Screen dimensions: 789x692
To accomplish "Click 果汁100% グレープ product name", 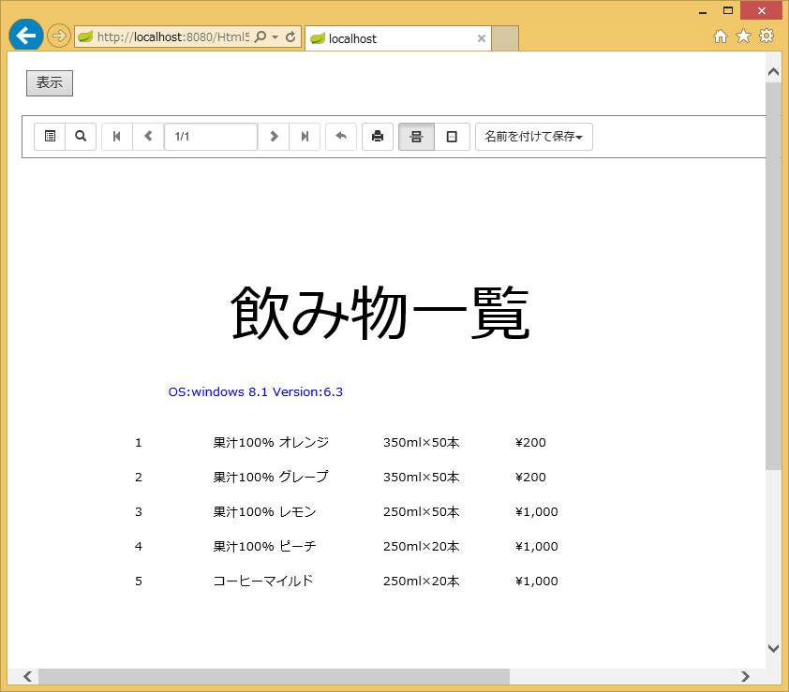I will point(271,477).
